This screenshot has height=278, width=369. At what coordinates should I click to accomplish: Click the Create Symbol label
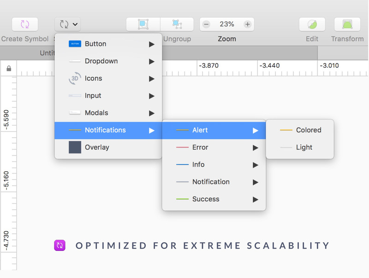click(25, 39)
